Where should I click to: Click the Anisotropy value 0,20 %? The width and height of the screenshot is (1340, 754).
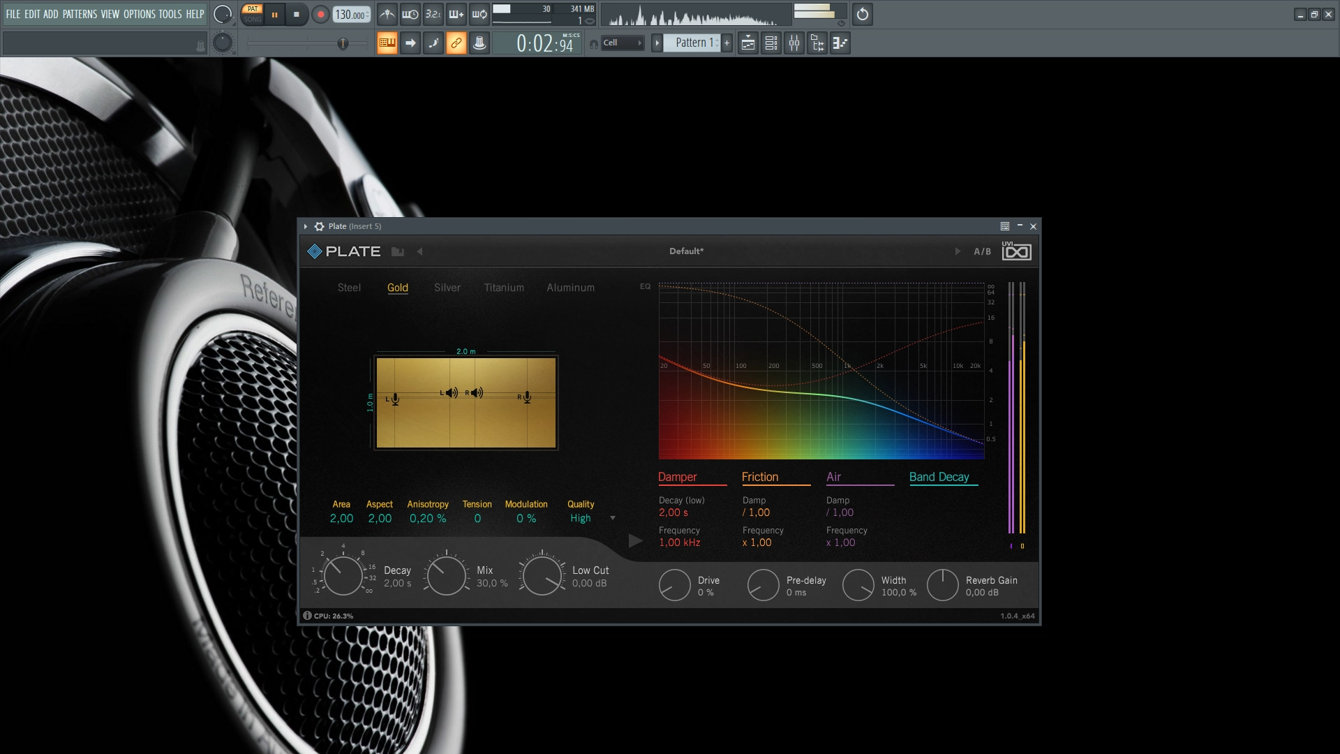pos(428,518)
